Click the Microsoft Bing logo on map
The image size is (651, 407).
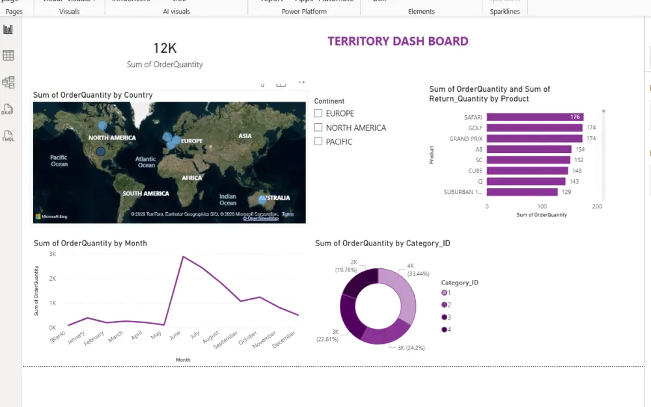(x=51, y=216)
